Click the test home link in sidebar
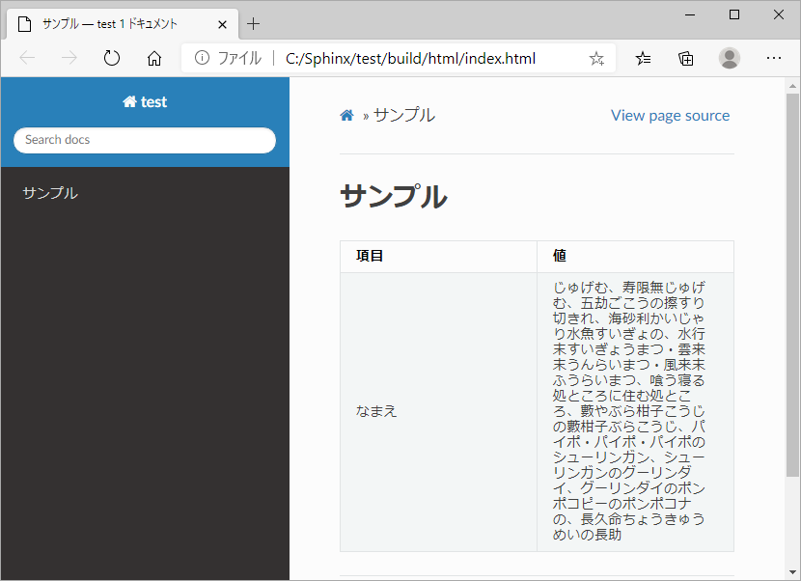This screenshot has width=801, height=581. 145,102
